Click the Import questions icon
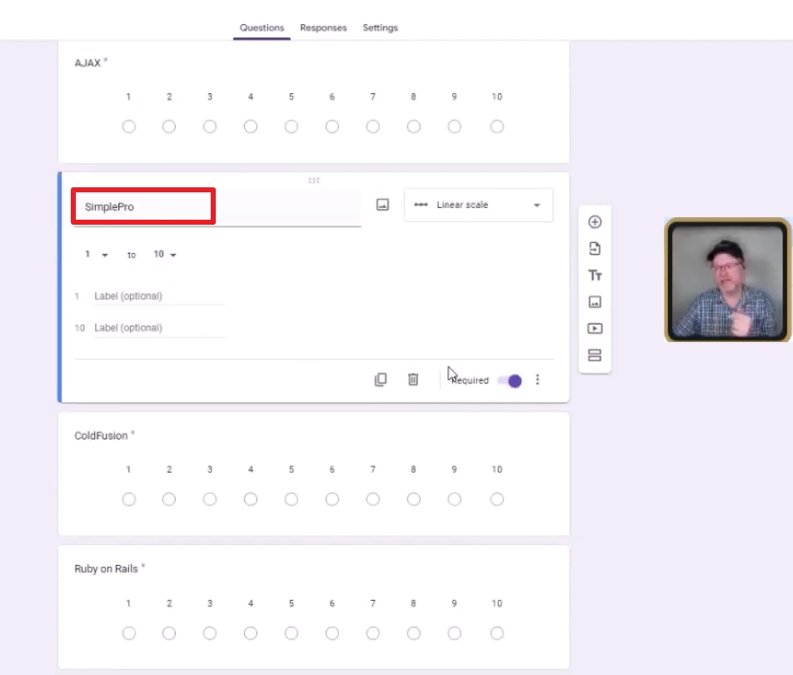Image resolution: width=793 pixels, height=675 pixels. [x=595, y=249]
